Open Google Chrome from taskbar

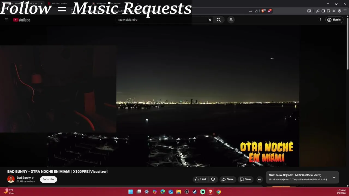[218, 192]
